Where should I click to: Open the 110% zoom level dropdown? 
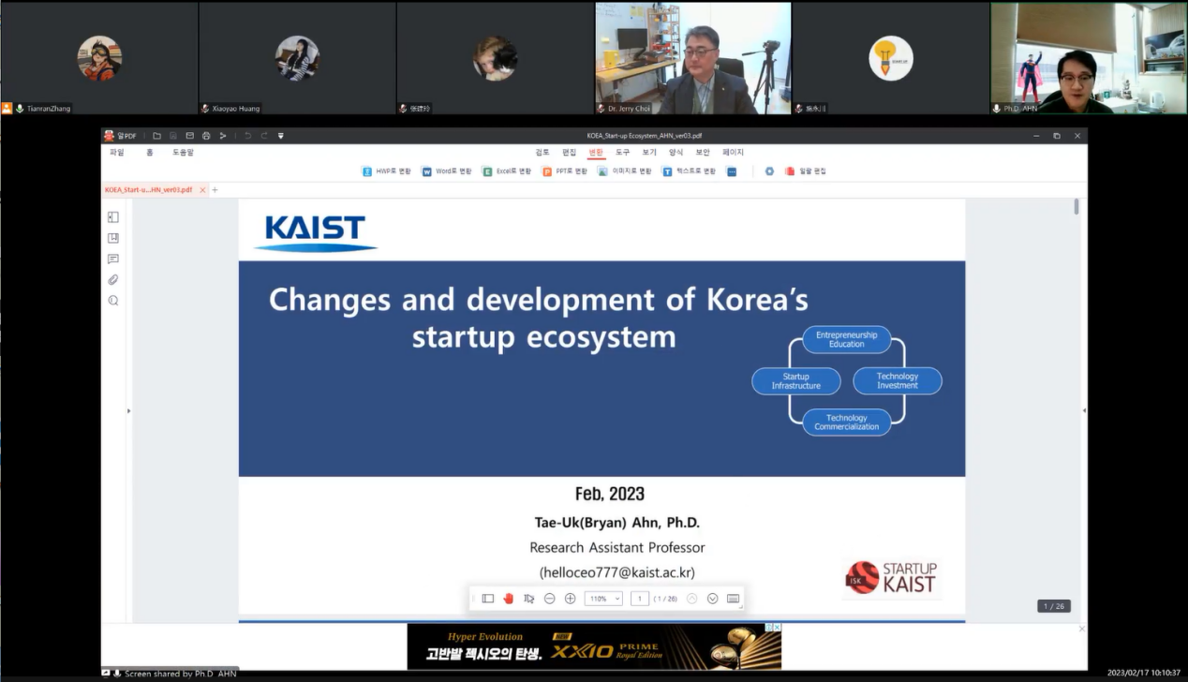[603, 599]
